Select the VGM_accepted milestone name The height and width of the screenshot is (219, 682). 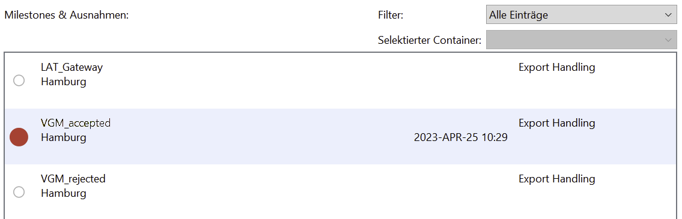pos(76,124)
